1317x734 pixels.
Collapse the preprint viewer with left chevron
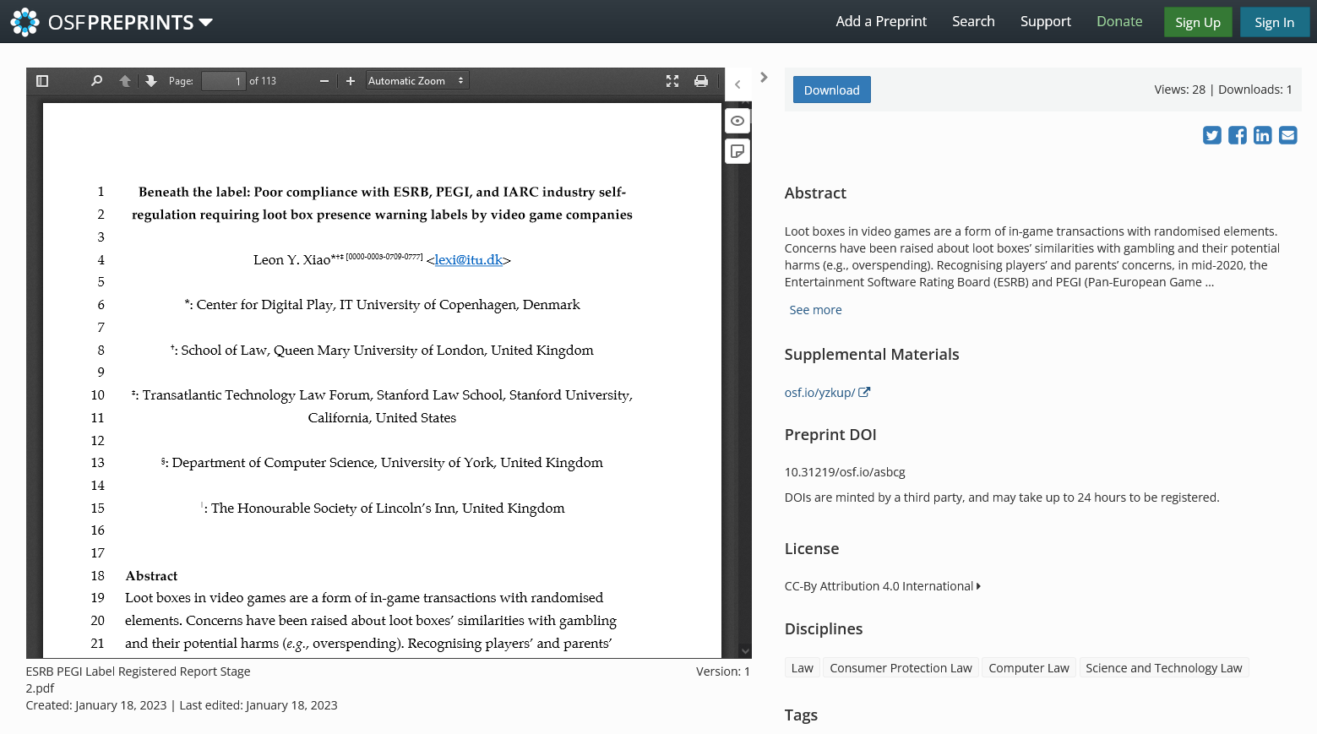coord(737,84)
